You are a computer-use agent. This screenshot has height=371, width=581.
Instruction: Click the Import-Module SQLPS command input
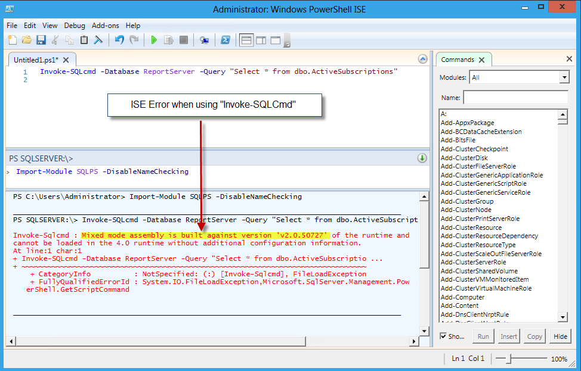click(x=102, y=172)
